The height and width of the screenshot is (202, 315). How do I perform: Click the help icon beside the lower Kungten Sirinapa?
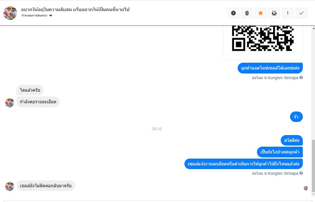point(301,173)
